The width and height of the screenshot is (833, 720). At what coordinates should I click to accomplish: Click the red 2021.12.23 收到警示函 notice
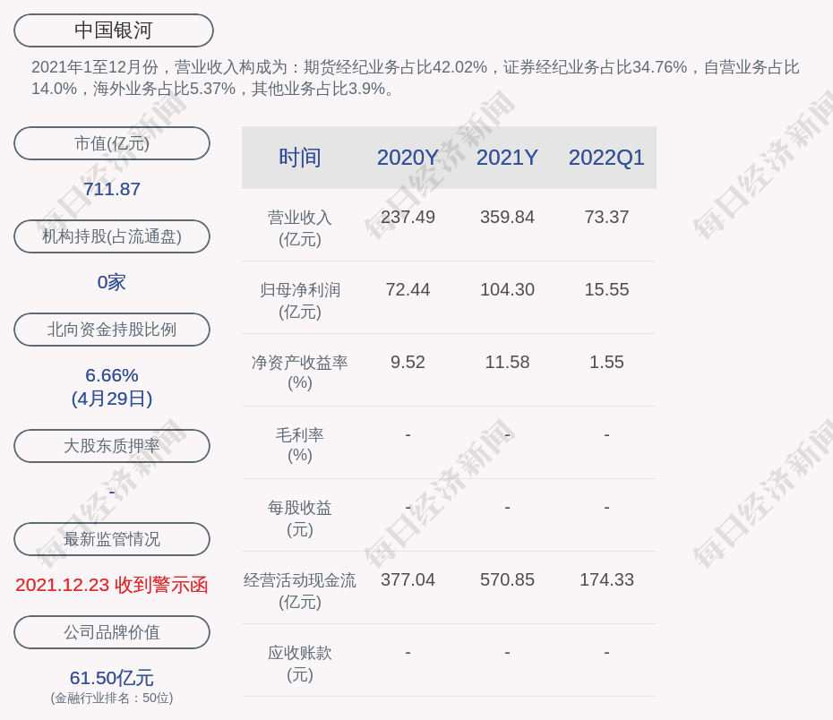[x=112, y=585]
